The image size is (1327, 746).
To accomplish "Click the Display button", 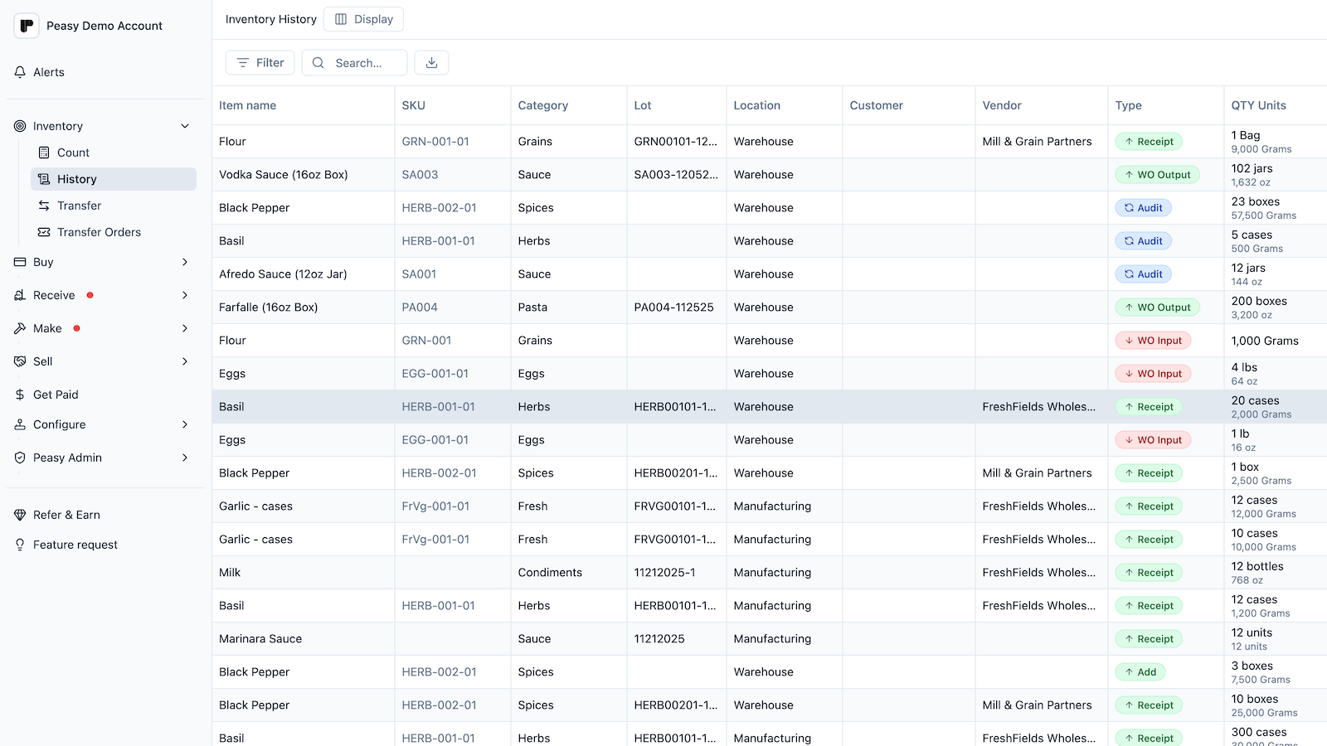I will click(x=363, y=18).
